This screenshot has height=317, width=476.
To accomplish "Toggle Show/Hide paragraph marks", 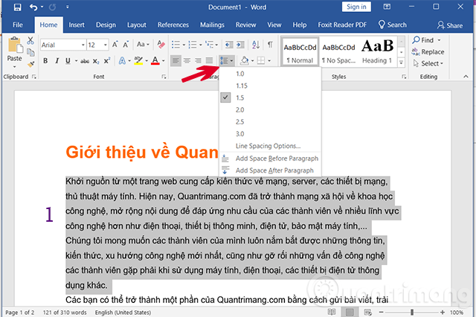I will click(270, 45).
